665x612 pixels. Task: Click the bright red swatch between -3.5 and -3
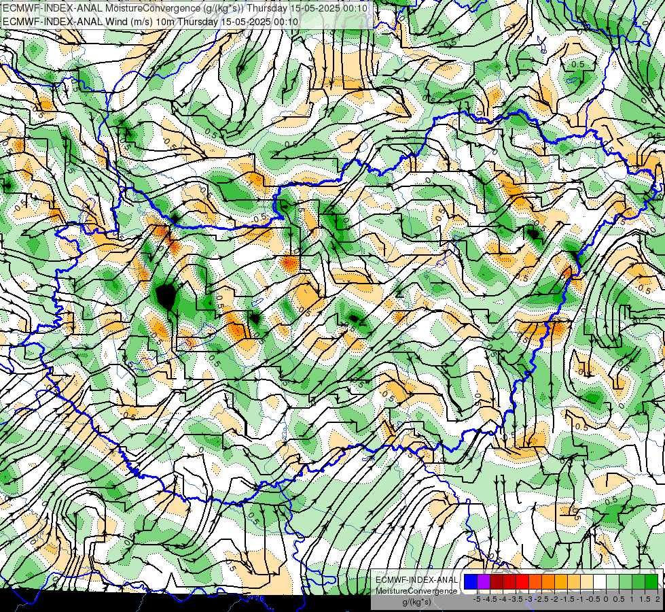point(522,581)
